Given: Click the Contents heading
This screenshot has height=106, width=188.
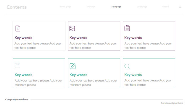Looking at the screenshot, I should pos(17,7).
